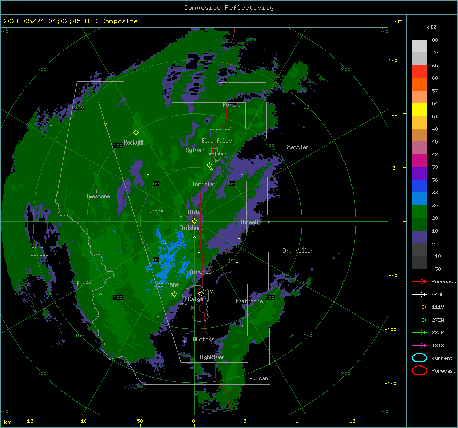Pick the light gray swatch between 80 and 70
Viewport: 458px width, 428px height.
tap(419, 46)
